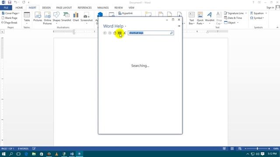Switch to the REFERENCES tab
The height and width of the screenshot is (157, 280).
click(x=84, y=8)
